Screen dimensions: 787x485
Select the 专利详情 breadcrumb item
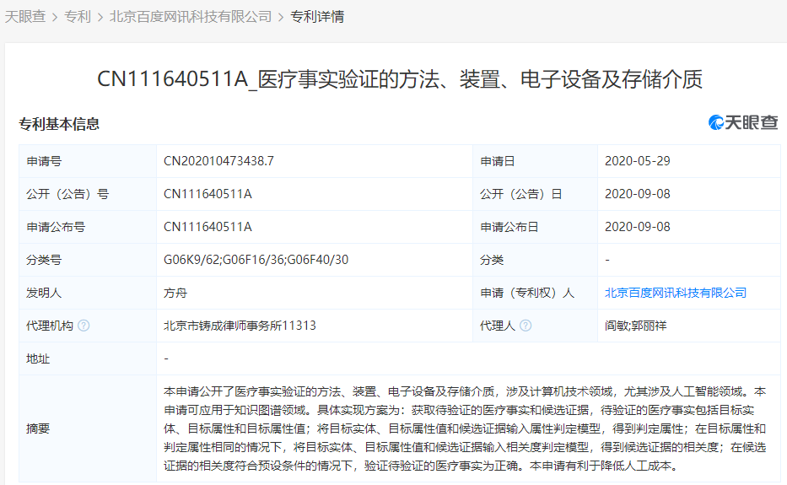(317, 17)
